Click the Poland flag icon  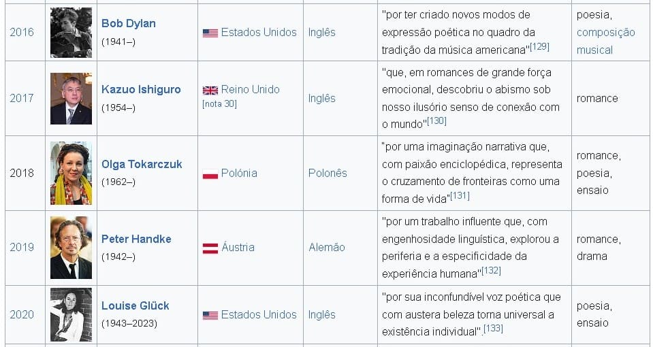pyautogui.click(x=210, y=173)
